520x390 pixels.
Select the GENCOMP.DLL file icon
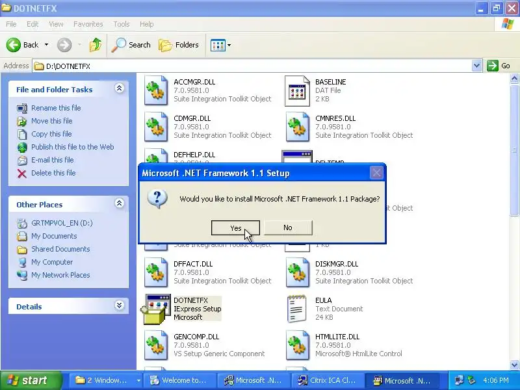(x=156, y=345)
